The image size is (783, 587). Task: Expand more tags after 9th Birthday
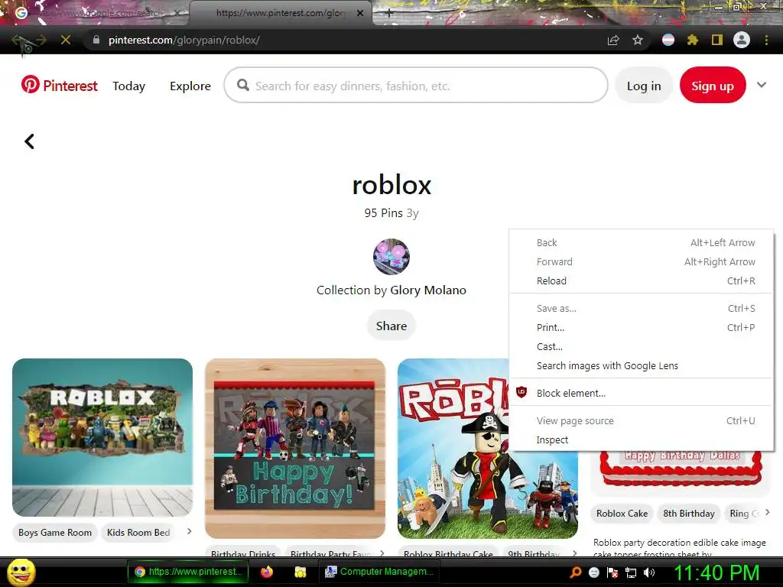point(575,553)
